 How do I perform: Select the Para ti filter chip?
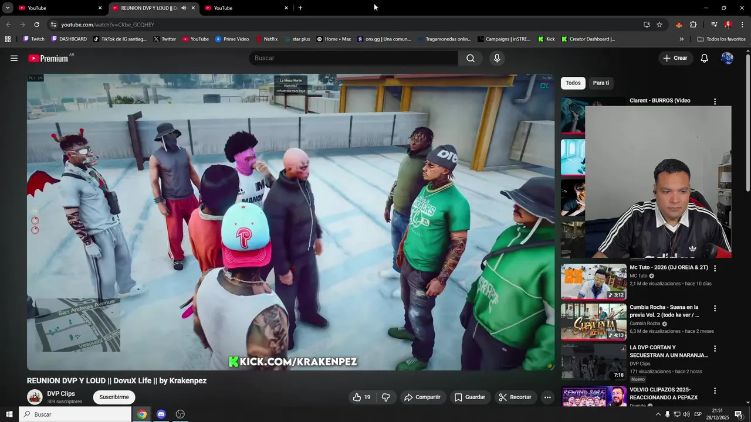click(x=601, y=83)
